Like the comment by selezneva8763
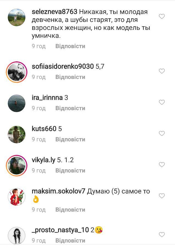The width and height of the screenshot is (175, 248). 162,16
